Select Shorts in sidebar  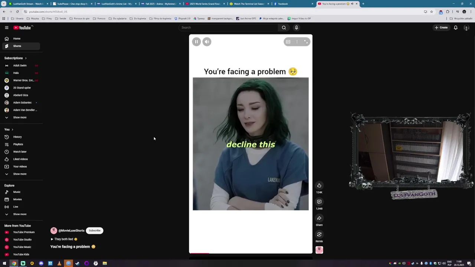21,46
